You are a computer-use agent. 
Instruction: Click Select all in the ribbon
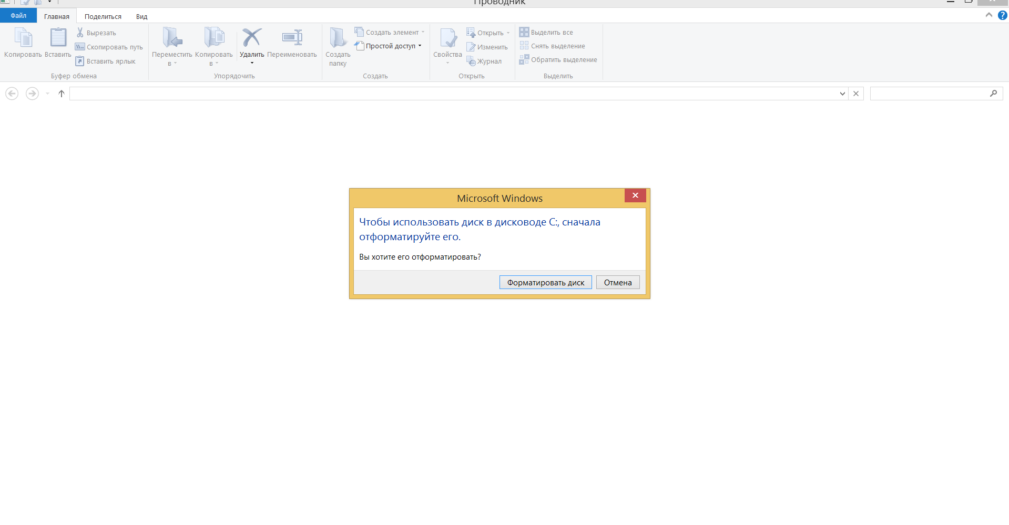click(546, 32)
